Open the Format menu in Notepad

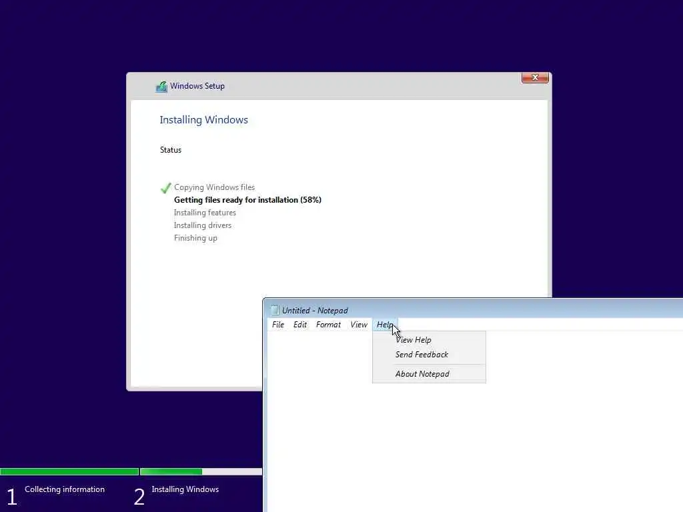pos(328,325)
